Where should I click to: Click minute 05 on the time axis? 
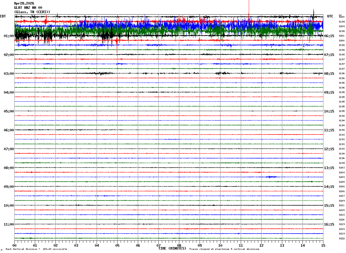click(x=117, y=246)
